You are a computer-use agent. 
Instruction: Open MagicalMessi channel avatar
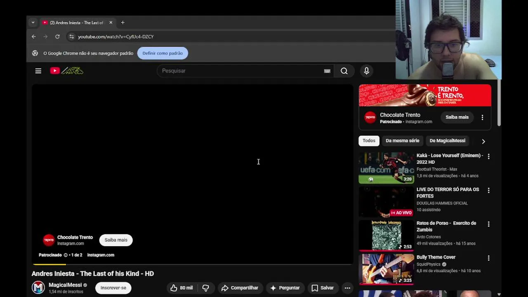(38, 288)
